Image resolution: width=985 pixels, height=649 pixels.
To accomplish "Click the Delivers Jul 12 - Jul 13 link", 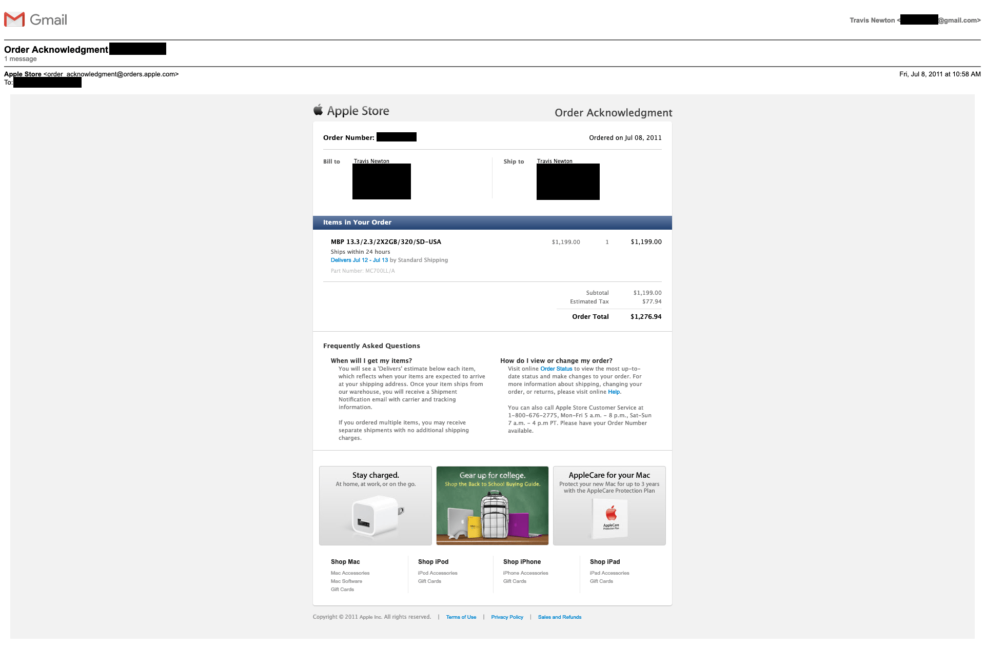I will 359,260.
